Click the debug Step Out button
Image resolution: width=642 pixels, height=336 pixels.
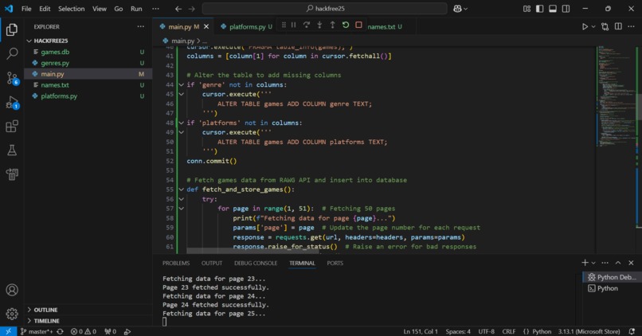click(332, 25)
